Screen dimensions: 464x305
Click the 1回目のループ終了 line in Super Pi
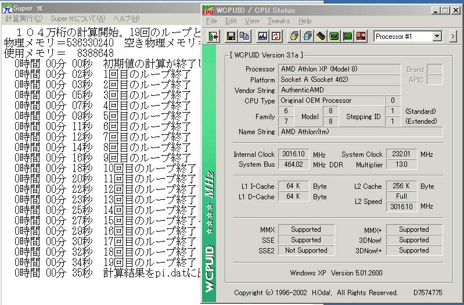point(103,74)
